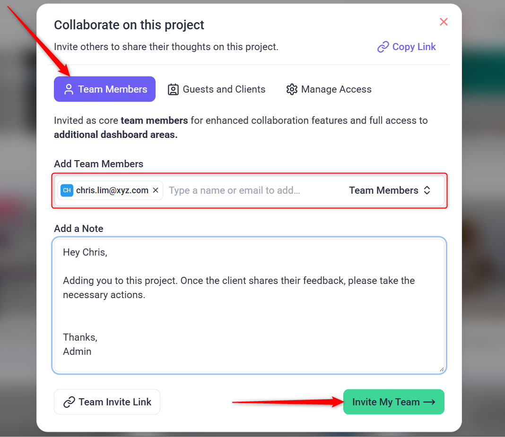Viewport: 505px width, 437px height.
Task: Click the Copy Link text
Action: click(x=414, y=47)
